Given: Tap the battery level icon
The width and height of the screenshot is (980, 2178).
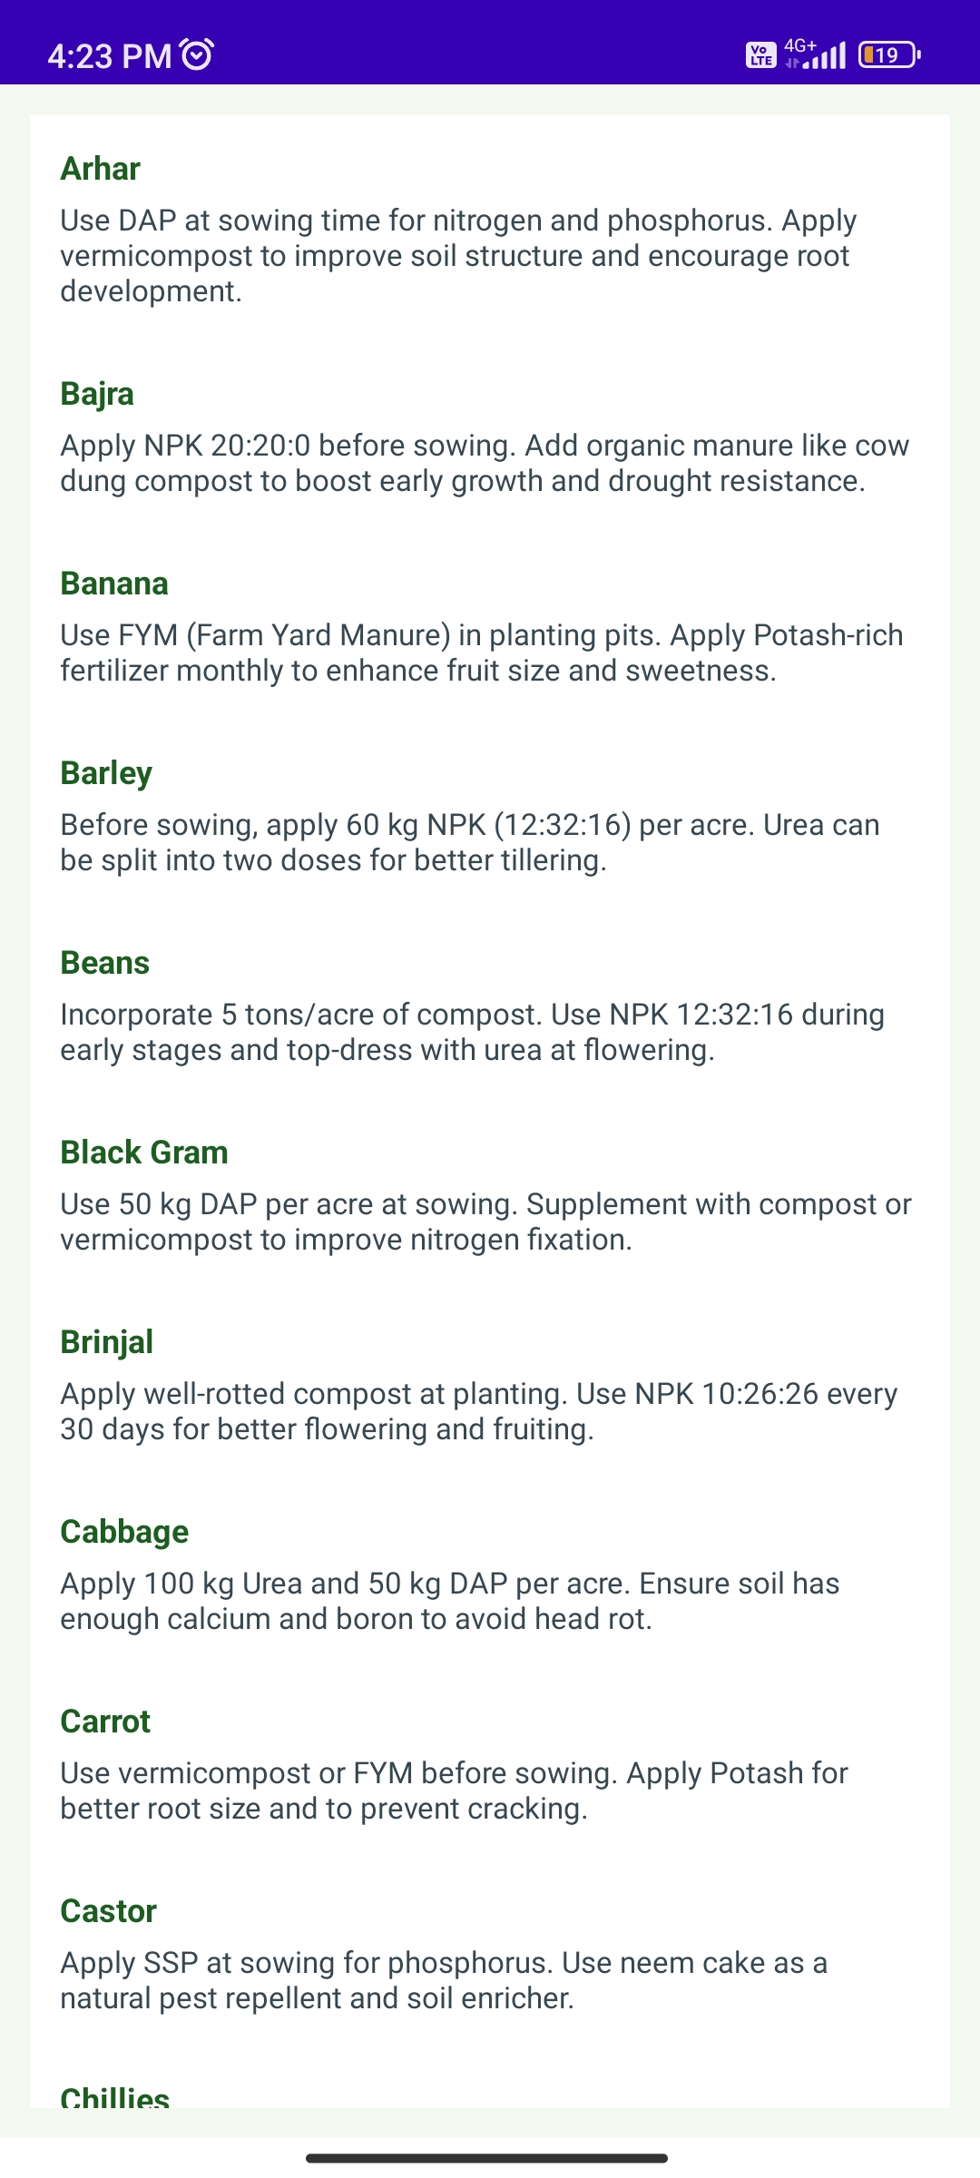Looking at the screenshot, I should click(x=889, y=55).
